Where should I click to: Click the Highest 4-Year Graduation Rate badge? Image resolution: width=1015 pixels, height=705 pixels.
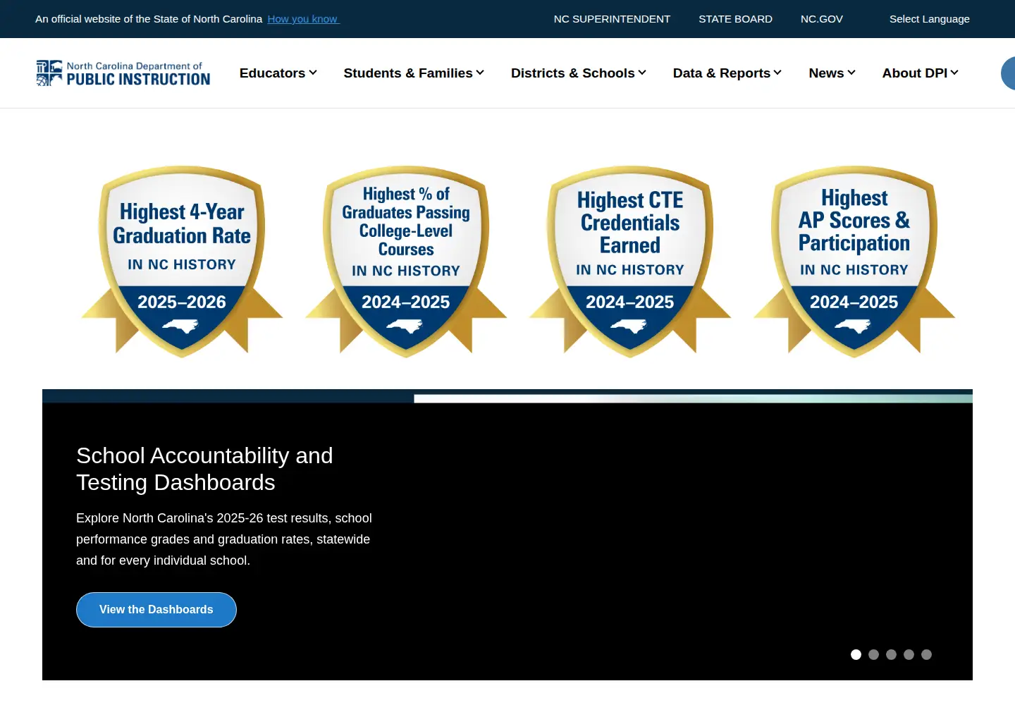[x=182, y=262]
